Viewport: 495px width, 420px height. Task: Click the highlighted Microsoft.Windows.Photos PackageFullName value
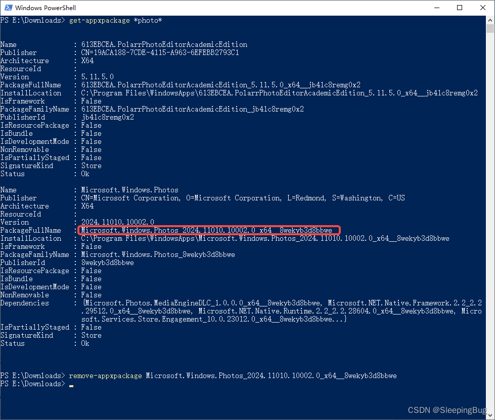click(206, 230)
